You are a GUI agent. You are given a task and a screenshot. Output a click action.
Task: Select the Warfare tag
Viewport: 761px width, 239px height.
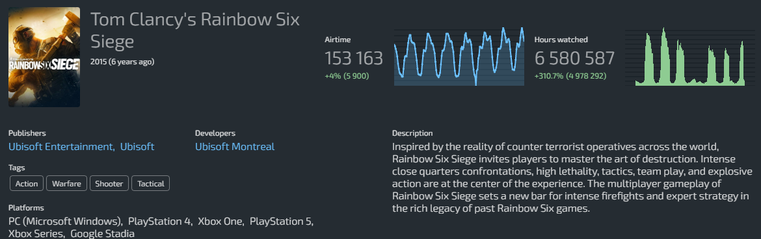[66, 184]
